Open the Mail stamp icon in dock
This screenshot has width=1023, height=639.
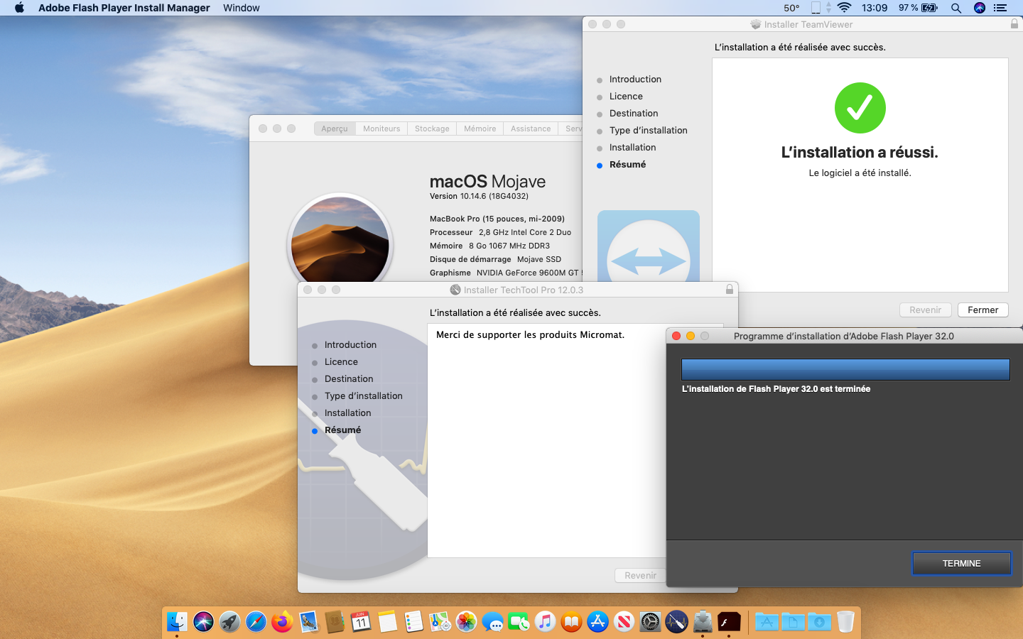coord(308,622)
